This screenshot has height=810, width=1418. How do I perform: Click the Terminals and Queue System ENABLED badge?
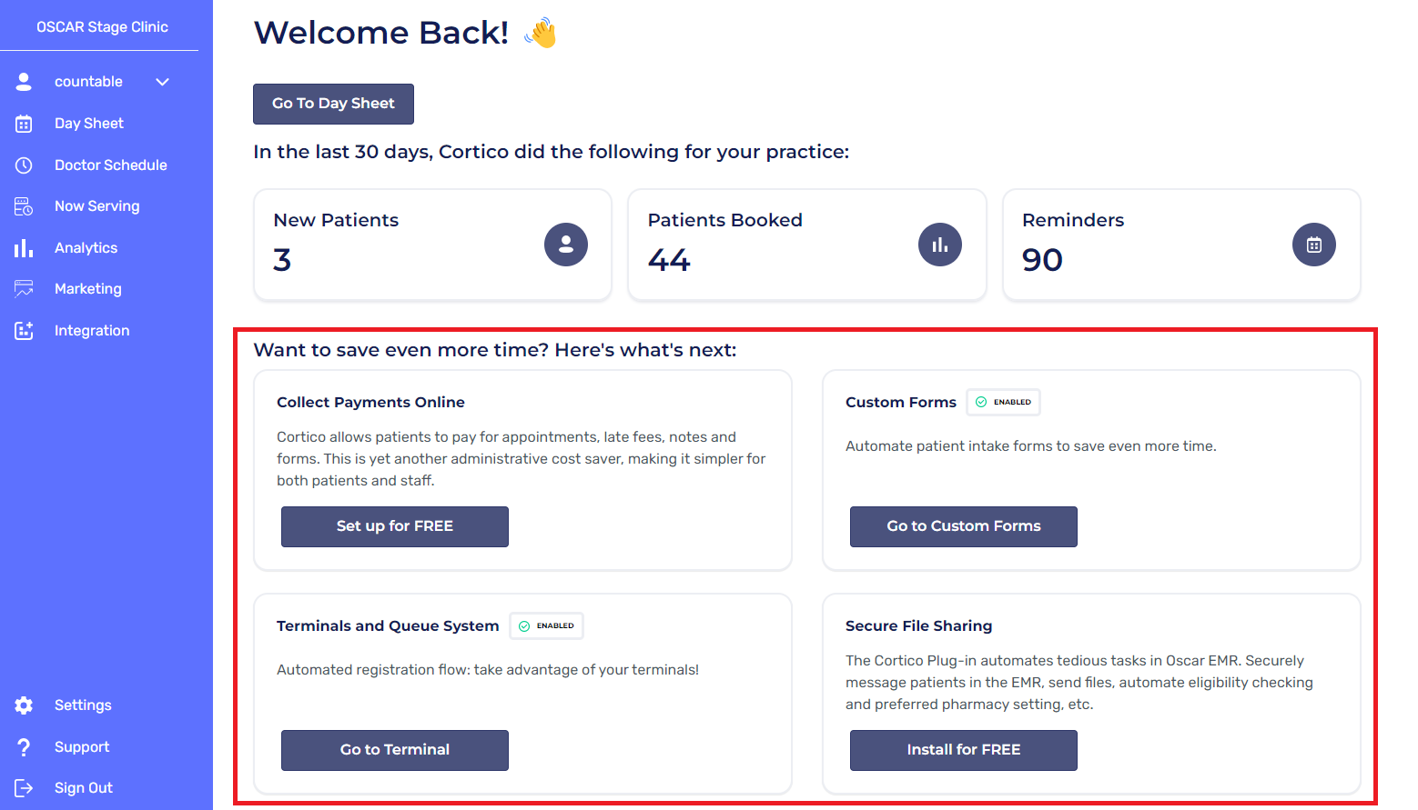546,625
